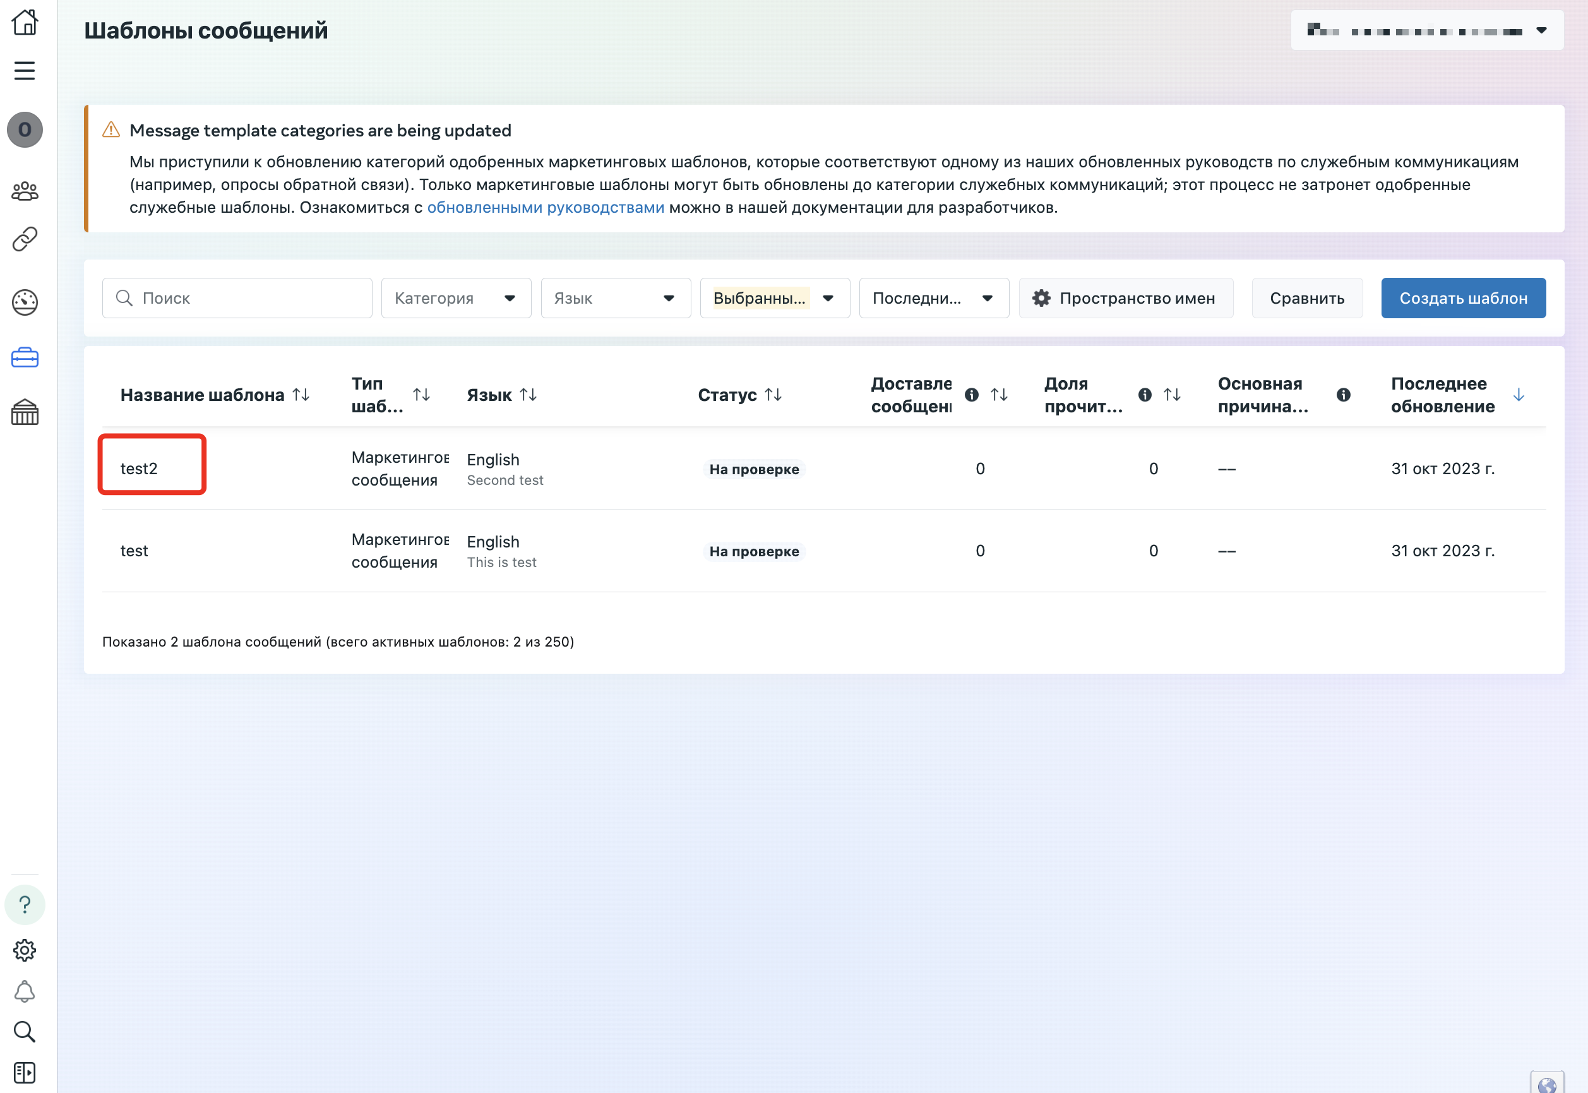Sort by template type arrows
Image resolution: width=1588 pixels, height=1093 pixels.
[422, 395]
